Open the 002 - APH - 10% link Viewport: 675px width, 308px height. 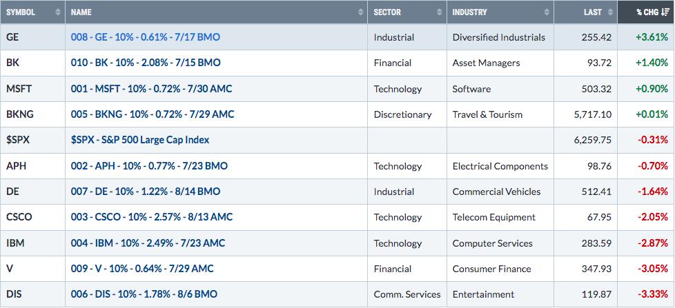point(149,166)
